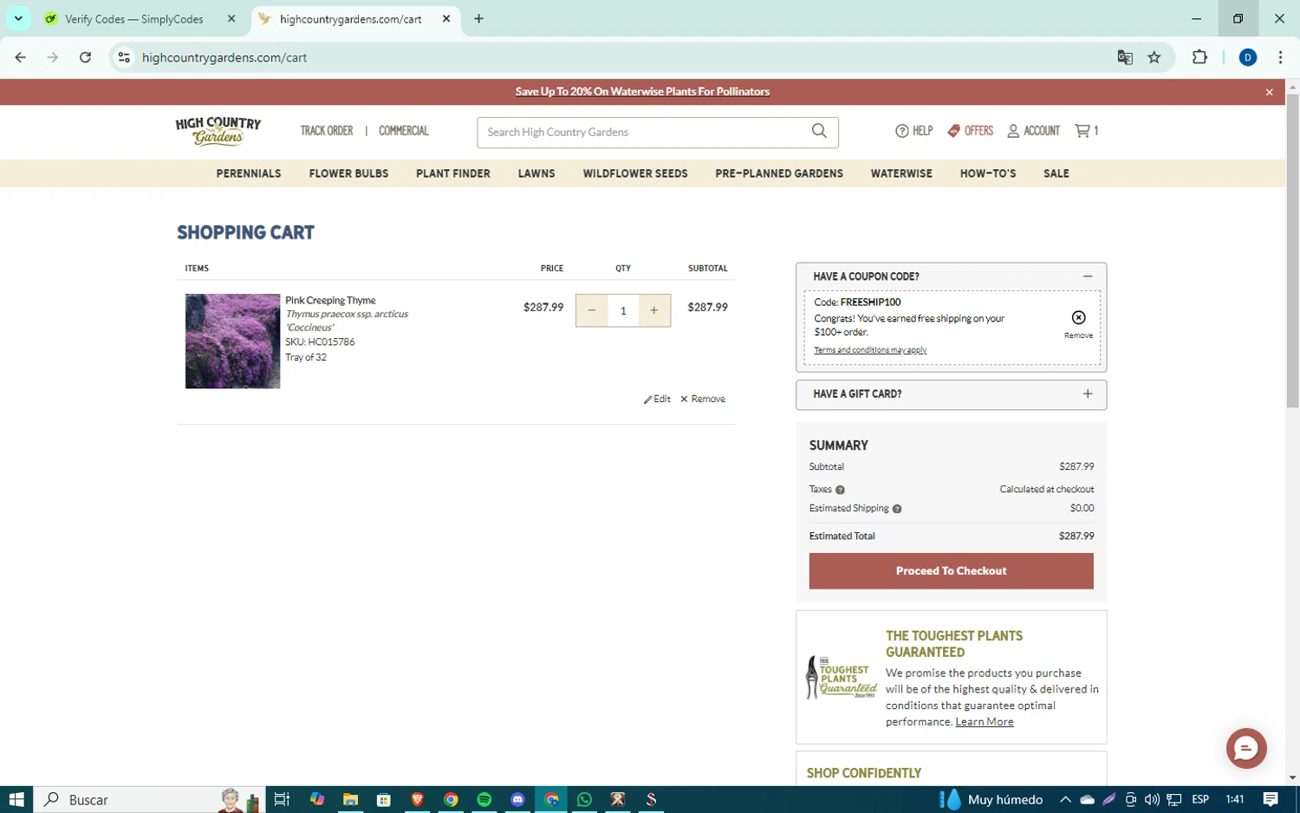The image size is (1300, 813).
Task: Click the browser reload button
Action: click(x=85, y=57)
